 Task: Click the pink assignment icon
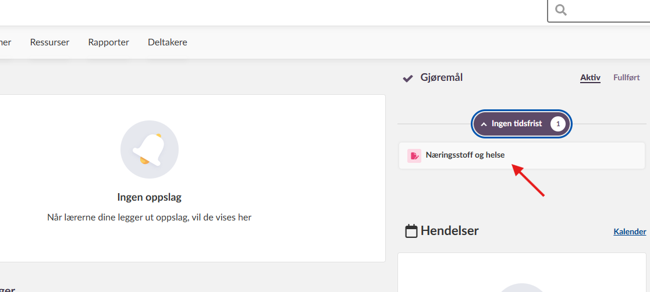414,155
